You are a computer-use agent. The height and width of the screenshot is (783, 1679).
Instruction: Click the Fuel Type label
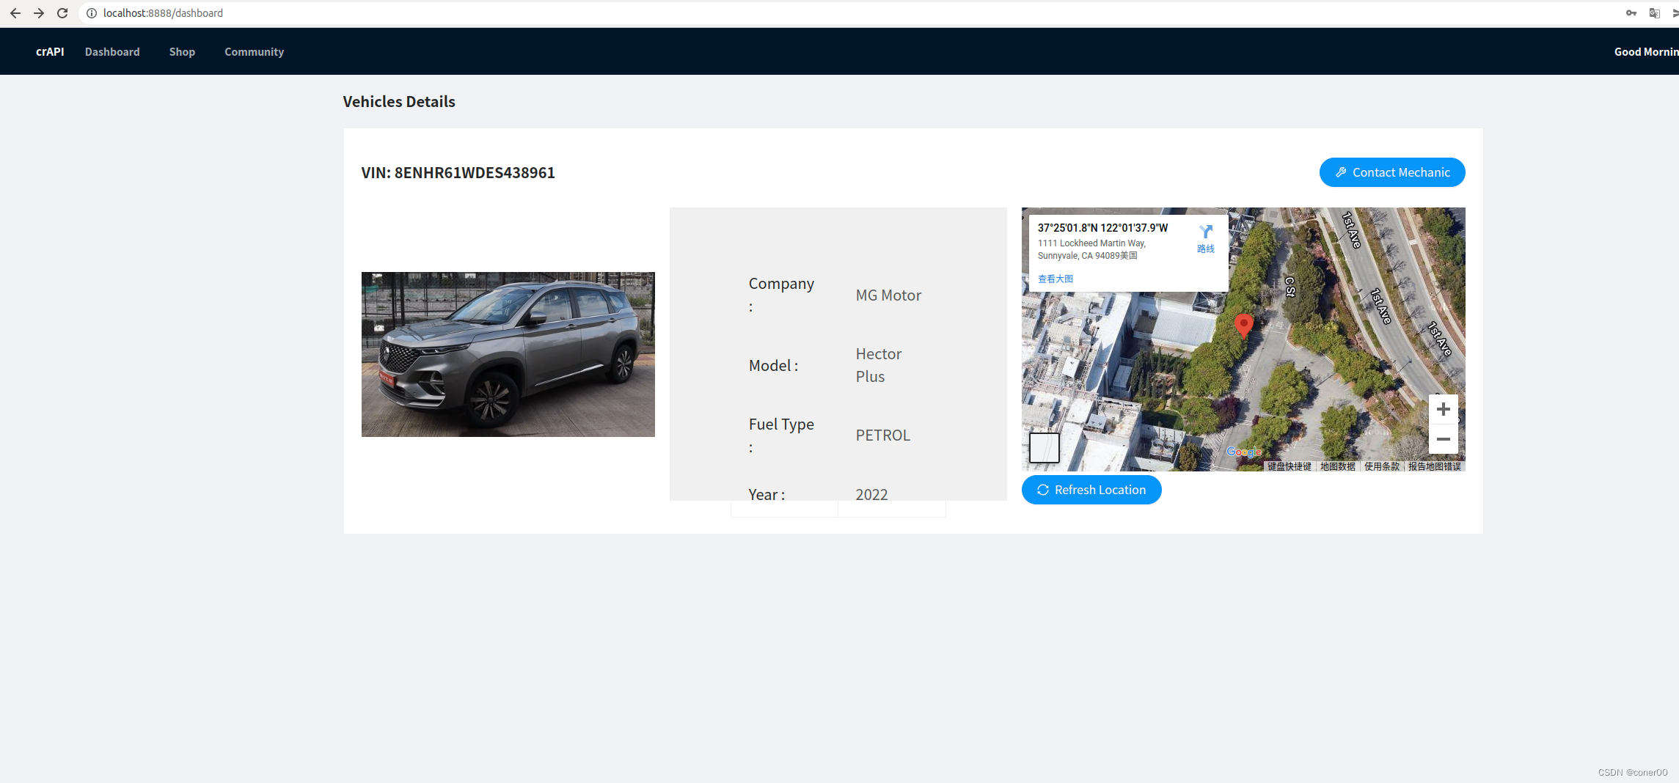click(x=781, y=435)
